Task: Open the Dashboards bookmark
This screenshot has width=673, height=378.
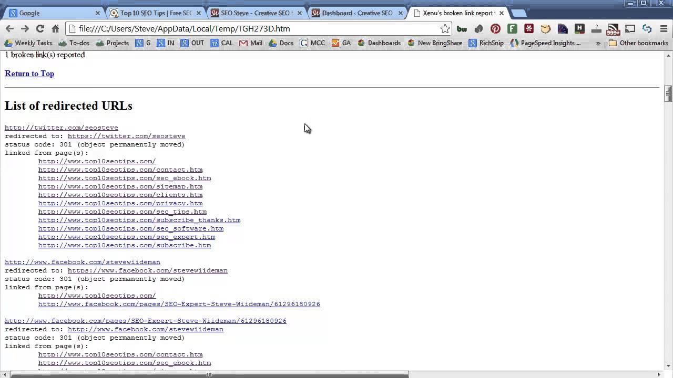Action: click(x=379, y=43)
